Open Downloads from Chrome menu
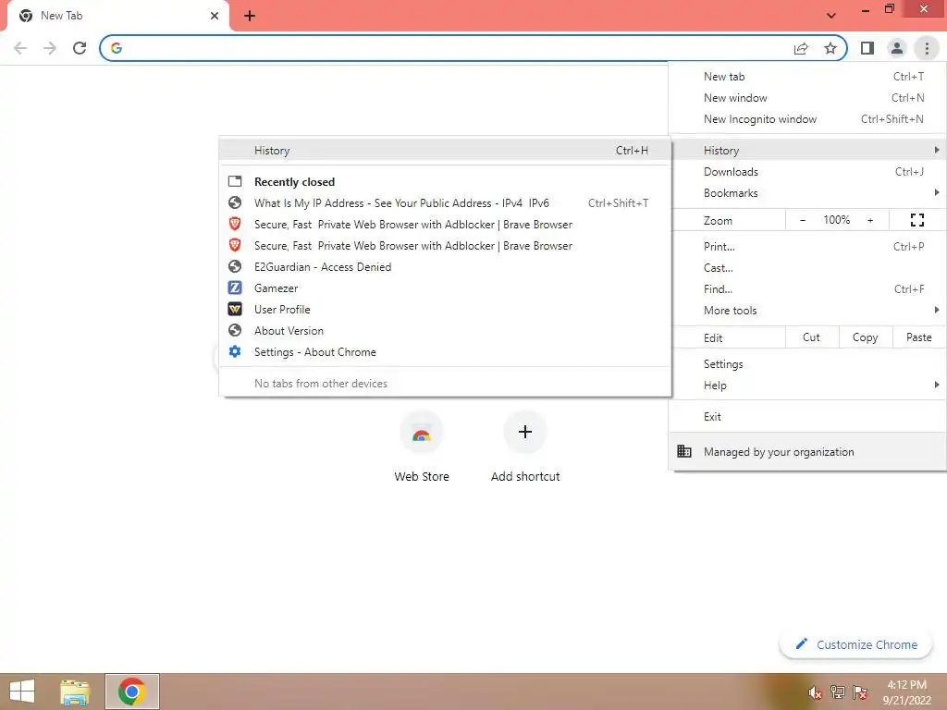 (x=807, y=172)
